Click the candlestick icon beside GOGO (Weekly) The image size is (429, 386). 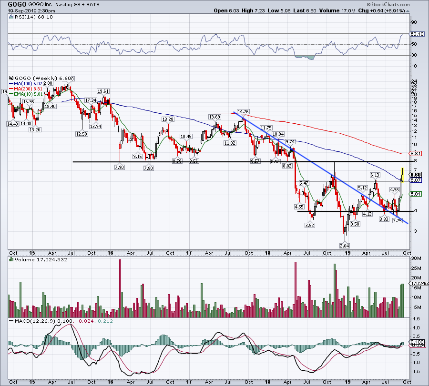[x=11, y=78]
